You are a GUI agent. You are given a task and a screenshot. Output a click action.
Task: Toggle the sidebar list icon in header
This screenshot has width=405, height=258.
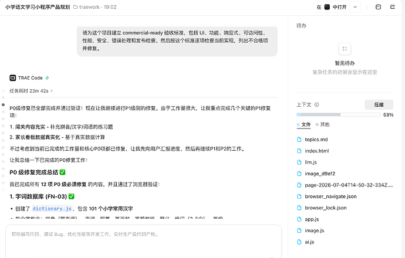click(x=392, y=7)
